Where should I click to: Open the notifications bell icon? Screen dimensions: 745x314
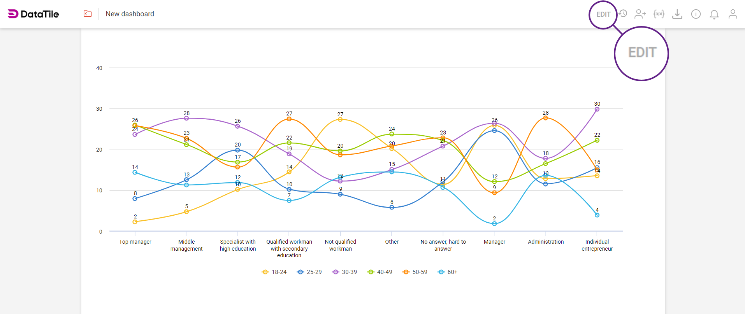click(x=714, y=15)
